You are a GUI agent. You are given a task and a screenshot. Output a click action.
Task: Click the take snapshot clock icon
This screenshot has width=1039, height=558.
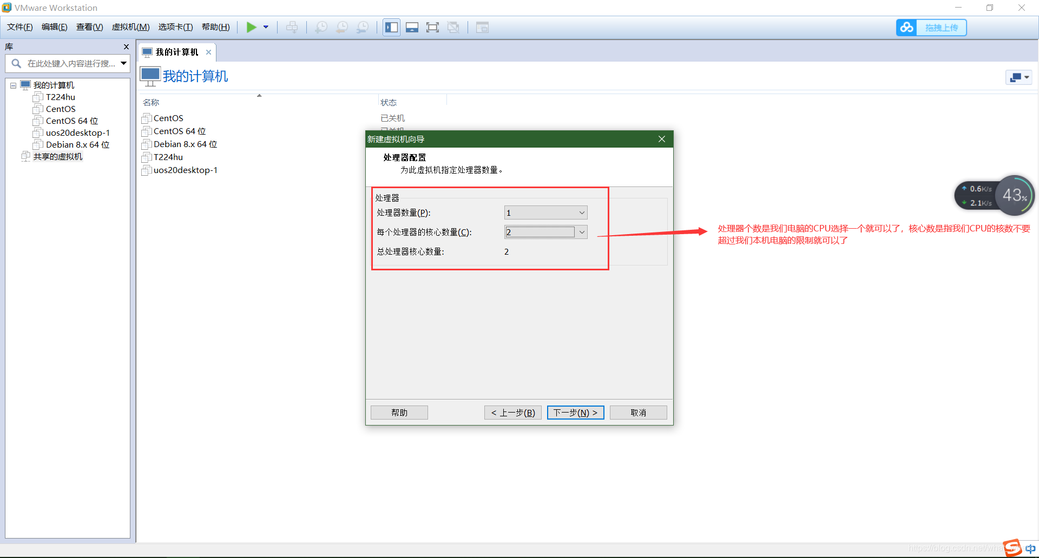[x=321, y=27]
